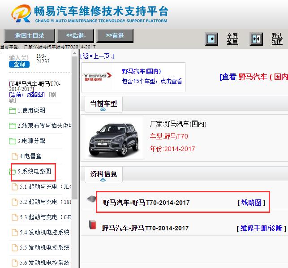Screen dimensions: 288x268
Task: Click sidebar scrollbar up arrow
Action: point(74,53)
